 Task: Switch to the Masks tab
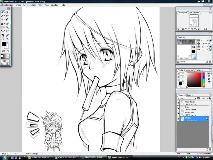pos(189,95)
